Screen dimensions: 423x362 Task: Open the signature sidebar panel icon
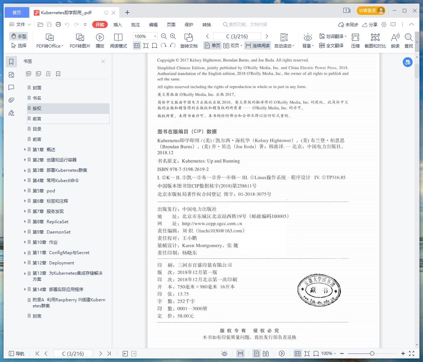11,113
